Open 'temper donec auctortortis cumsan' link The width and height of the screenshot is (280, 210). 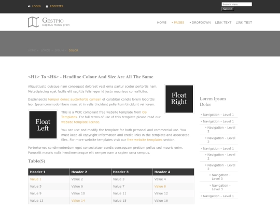point(75,99)
